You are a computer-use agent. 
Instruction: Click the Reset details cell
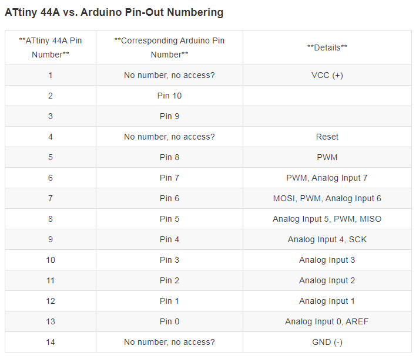tap(327, 137)
